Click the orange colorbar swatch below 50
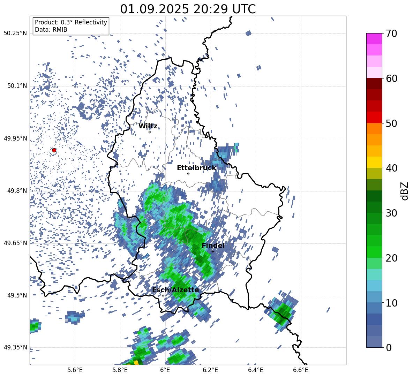 (374, 129)
